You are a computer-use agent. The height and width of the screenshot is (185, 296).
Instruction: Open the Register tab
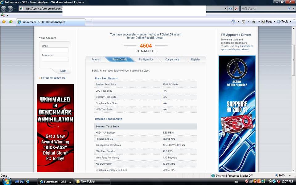(x=195, y=60)
